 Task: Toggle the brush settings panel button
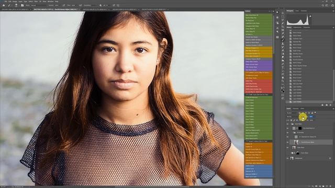click(x=22, y=5)
